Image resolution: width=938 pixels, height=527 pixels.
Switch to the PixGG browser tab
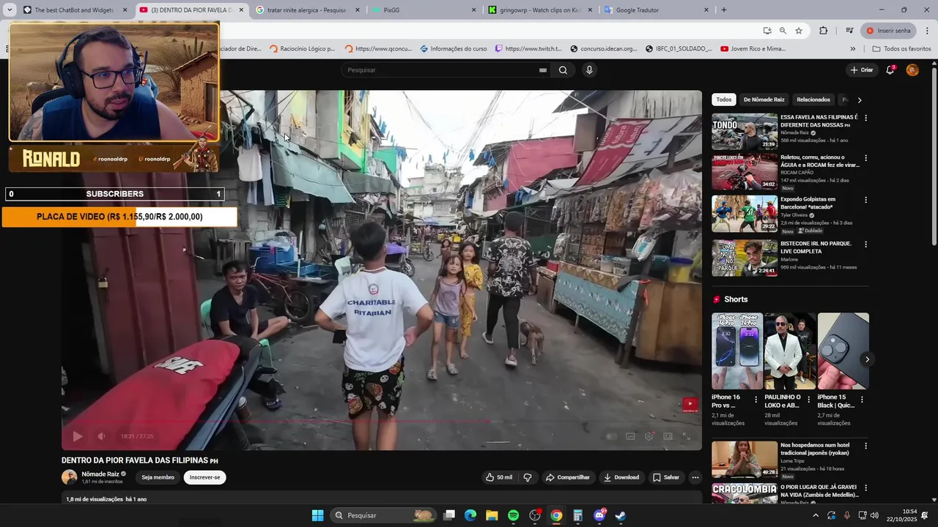pyautogui.click(x=424, y=10)
